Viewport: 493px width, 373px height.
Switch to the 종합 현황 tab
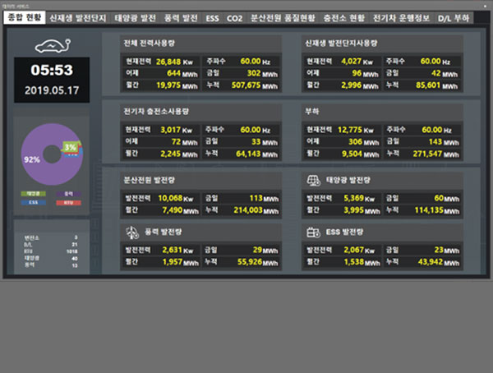click(x=23, y=17)
